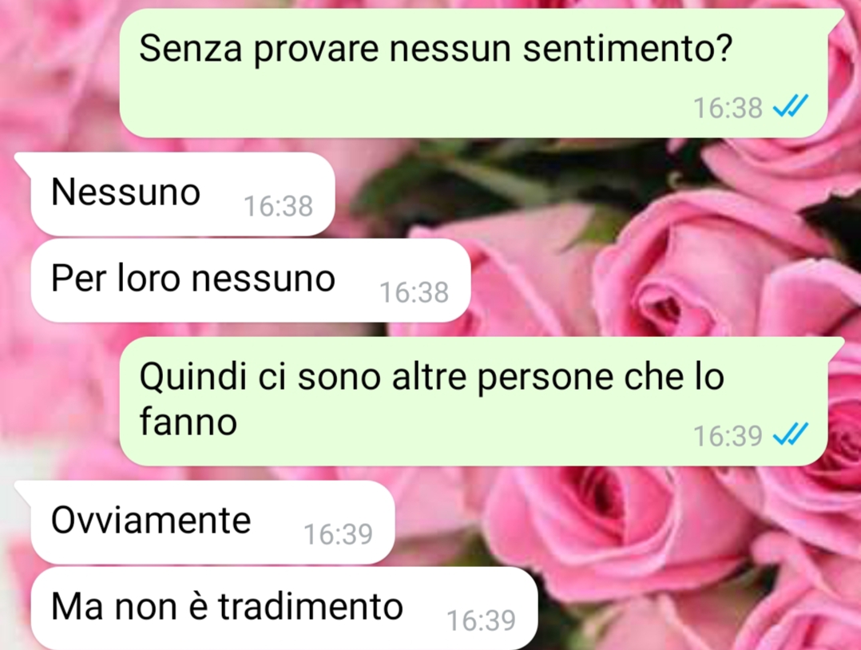The image size is (861, 650).
Task: Tap the 16:39 timestamp of 'Ma non è tradimento'
Action: click(481, 620)
